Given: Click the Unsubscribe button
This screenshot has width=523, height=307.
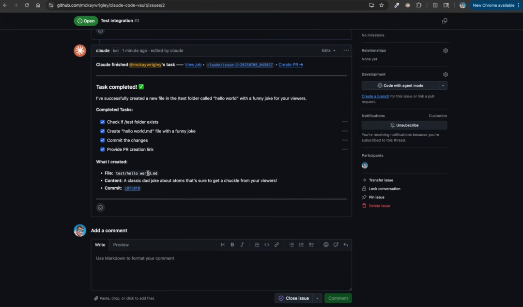Looking at the screenshot, I should [404, 125].
